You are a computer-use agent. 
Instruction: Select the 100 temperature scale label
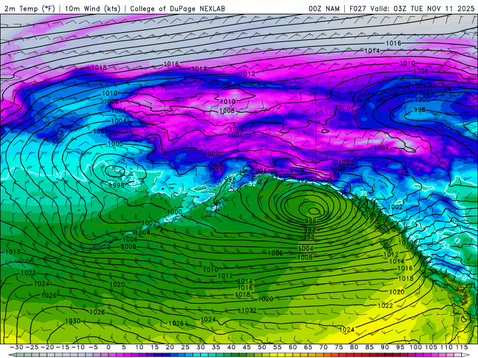pyautogui.click(x=415, y=347)
